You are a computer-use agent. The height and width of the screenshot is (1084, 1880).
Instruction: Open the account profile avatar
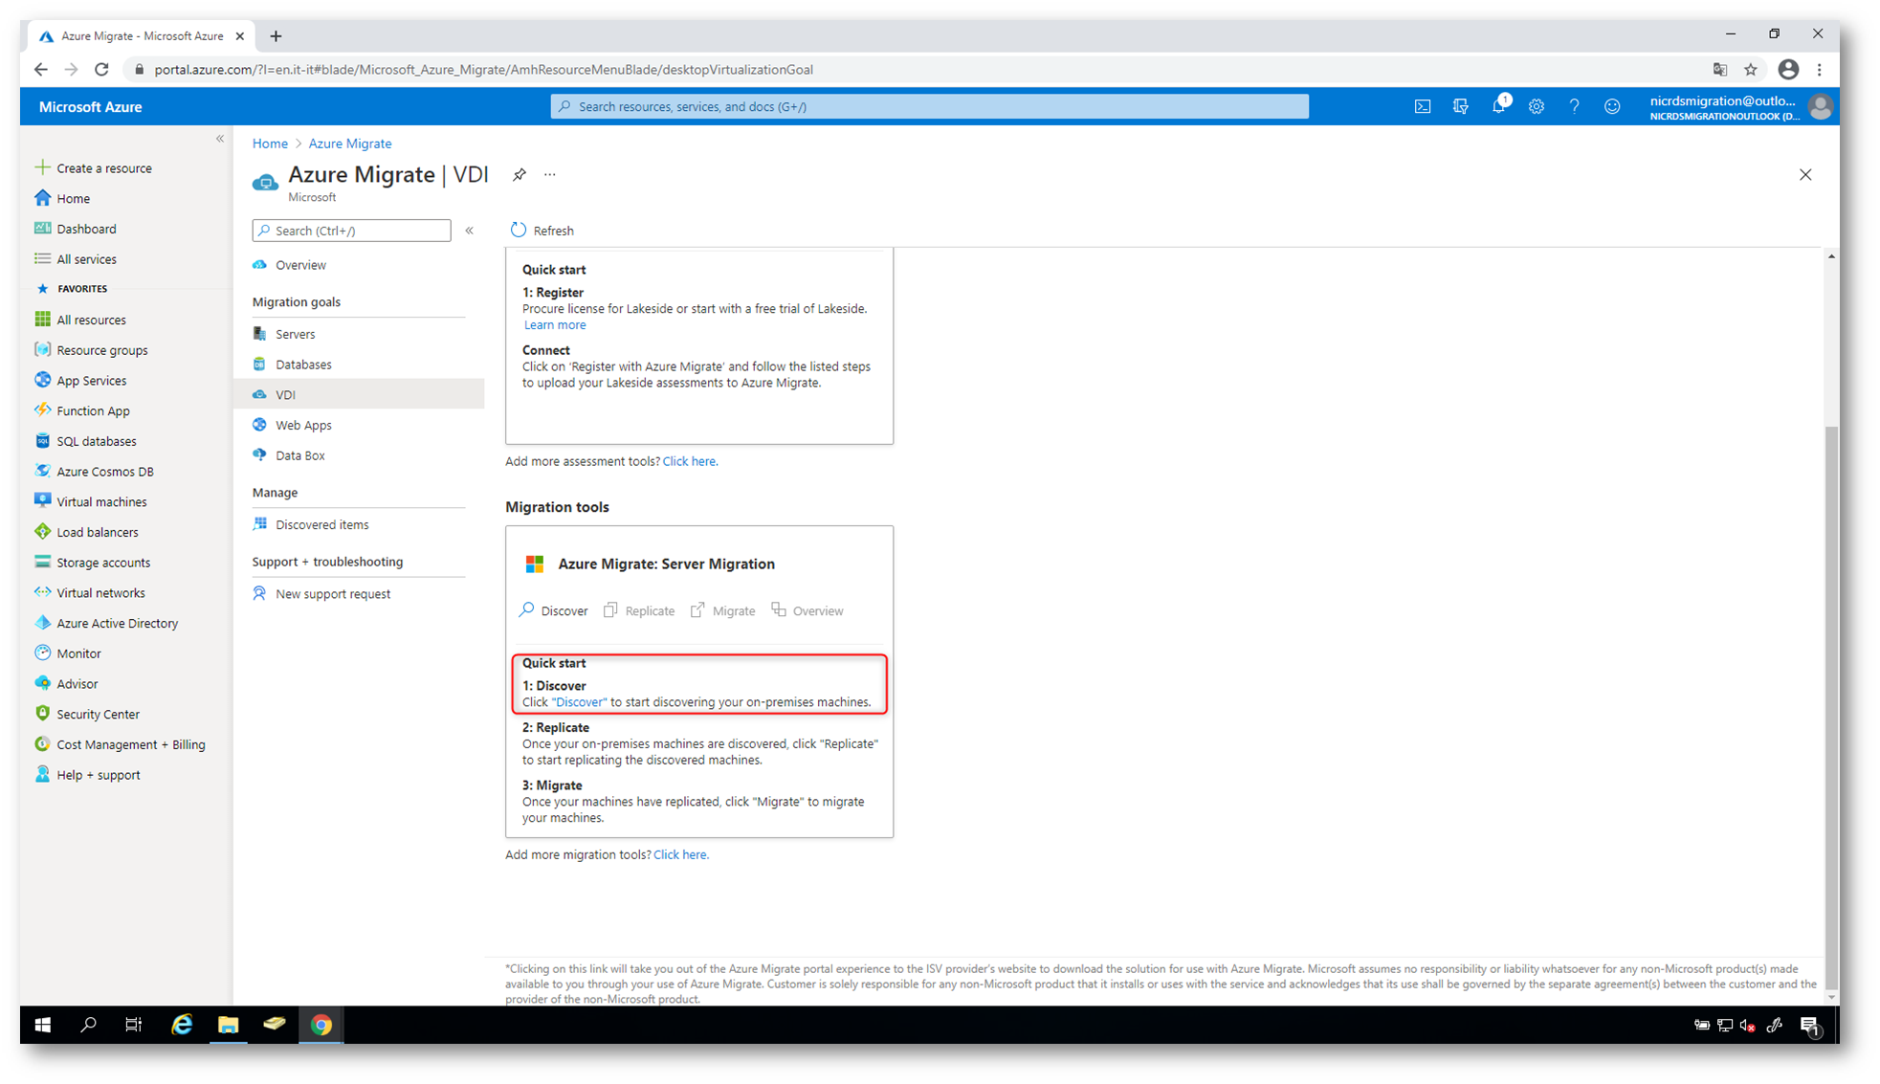tap(1820, 107)
